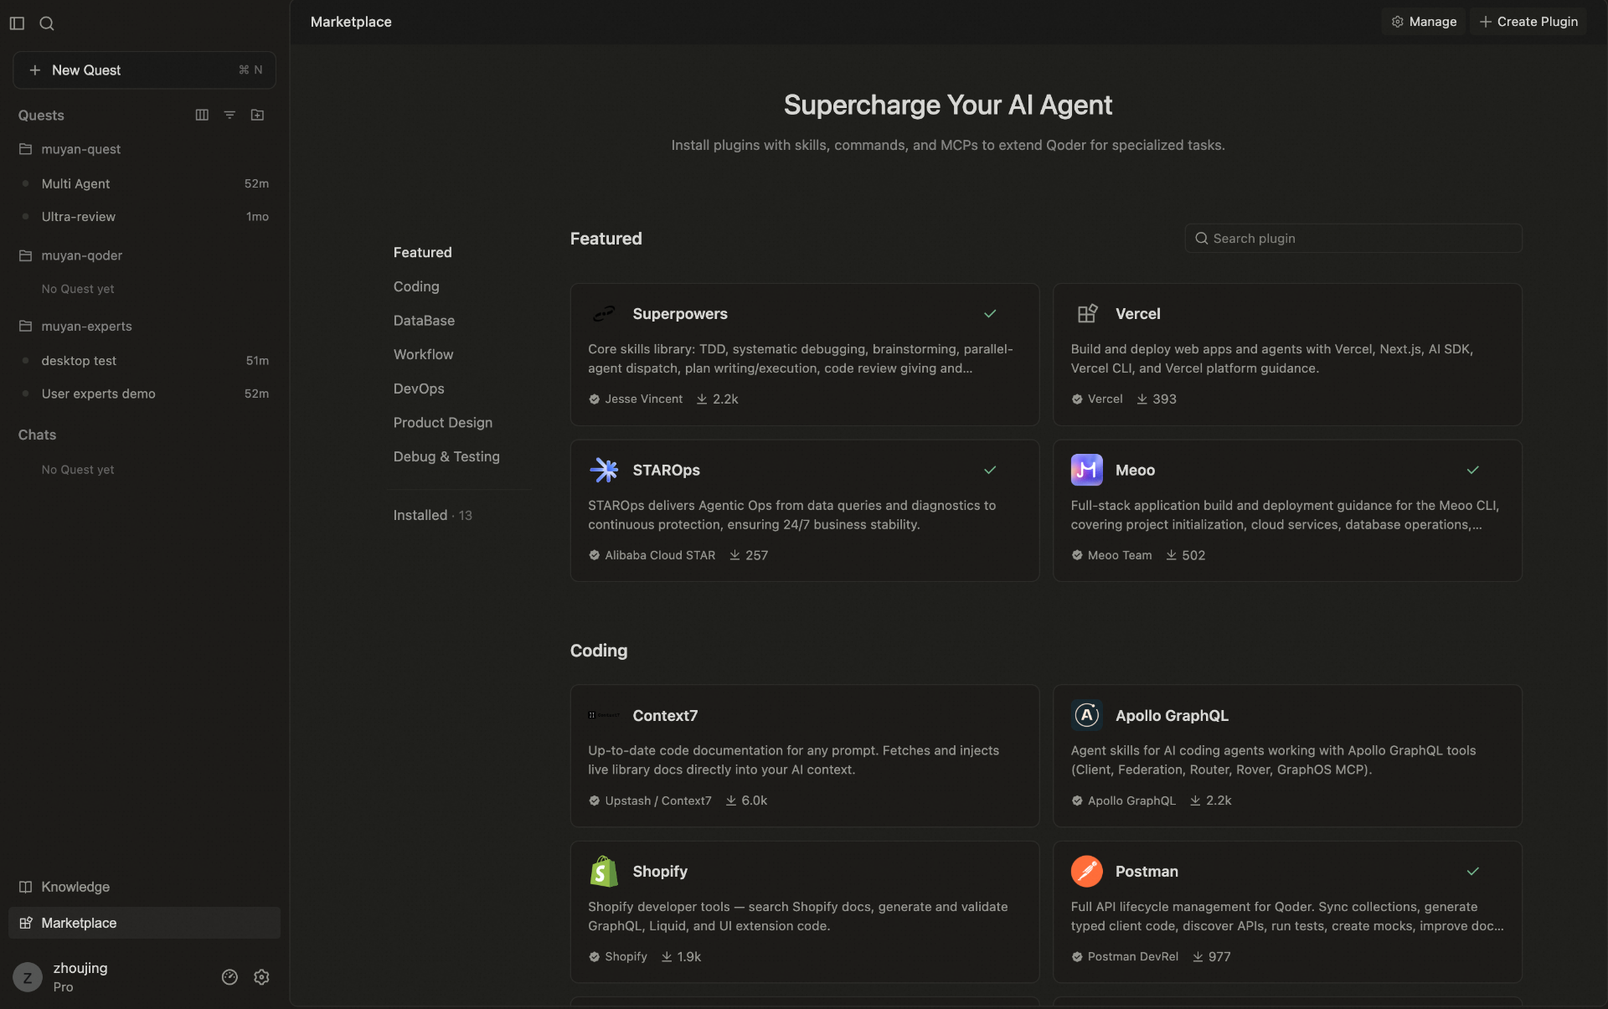This screenshot has width=1608, height=1009.
Task: Open the settings gear icon near zhoujing
Action: click(261, 977)
